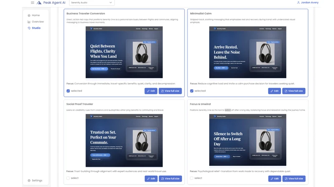Image resolution: width=334 pixels, height=187 pixels.
Task: View full size of Business Traveler Conversion
Action: tap(170, 91)
